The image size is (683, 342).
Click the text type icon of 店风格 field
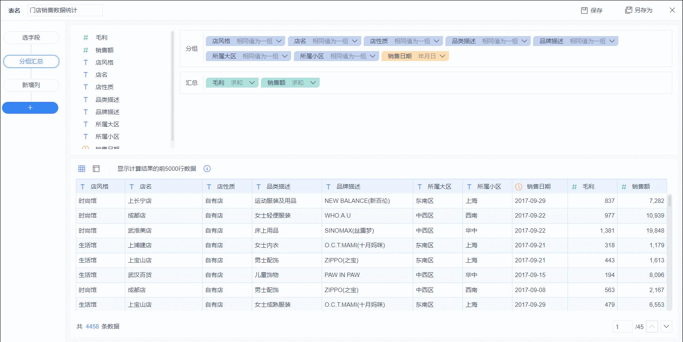[86, 62]
